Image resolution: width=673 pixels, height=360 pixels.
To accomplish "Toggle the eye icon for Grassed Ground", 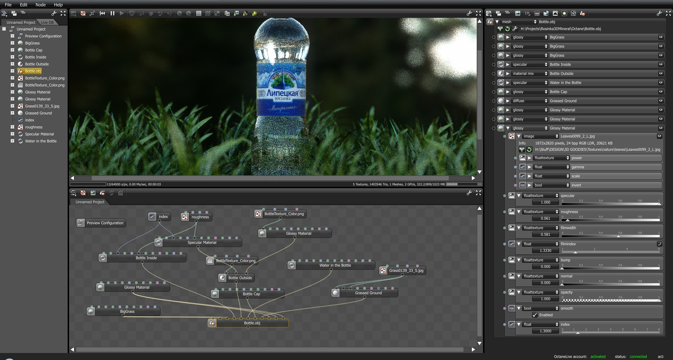I will pyautogui.click(x=661, y=101).
